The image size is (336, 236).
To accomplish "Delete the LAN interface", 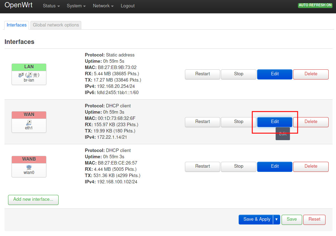I will (x=311, y=74).
